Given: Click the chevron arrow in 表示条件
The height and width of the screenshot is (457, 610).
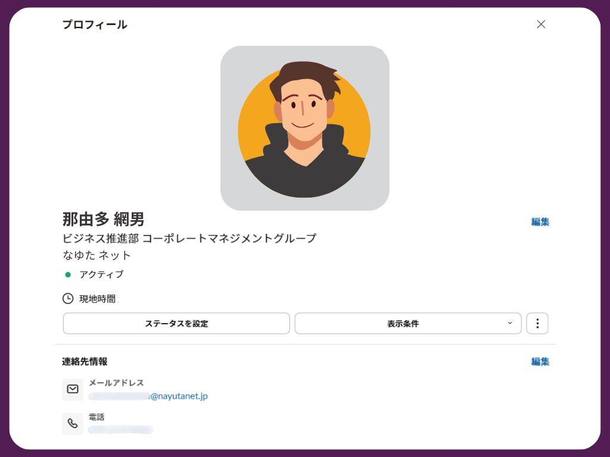Looking at the screenshot, I should (510, 323).
